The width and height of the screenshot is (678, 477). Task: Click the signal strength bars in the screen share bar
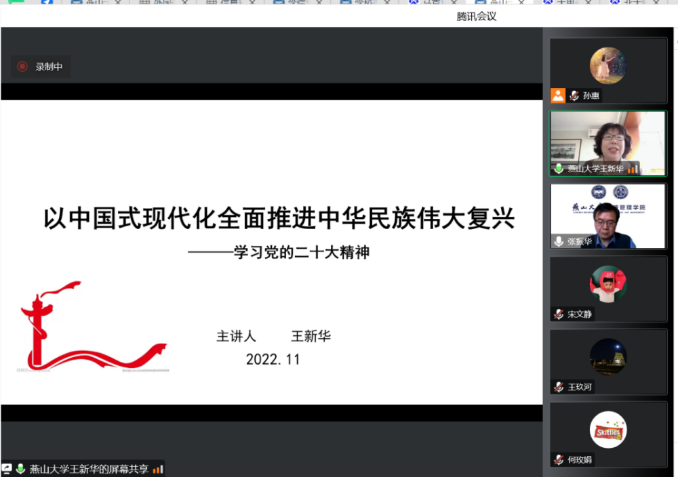pyautogui.click(x=158, y=469)
